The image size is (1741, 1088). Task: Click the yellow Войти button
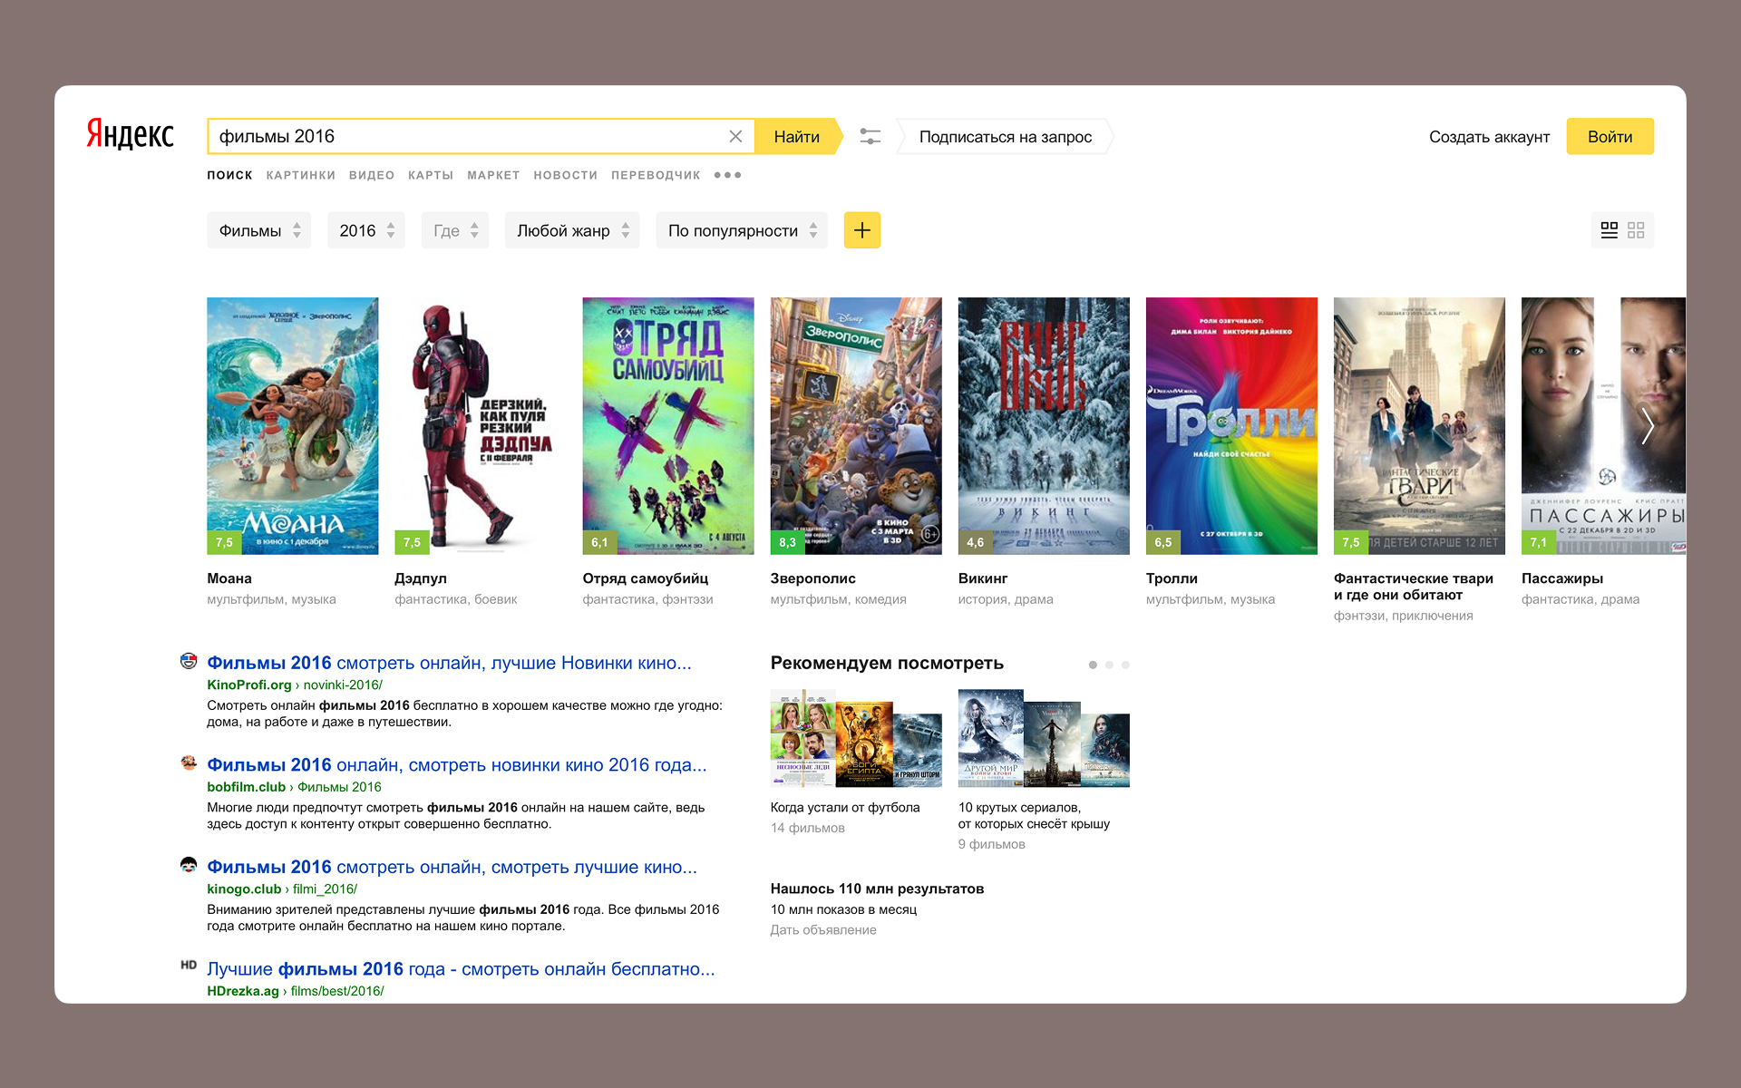point(1610,136)
